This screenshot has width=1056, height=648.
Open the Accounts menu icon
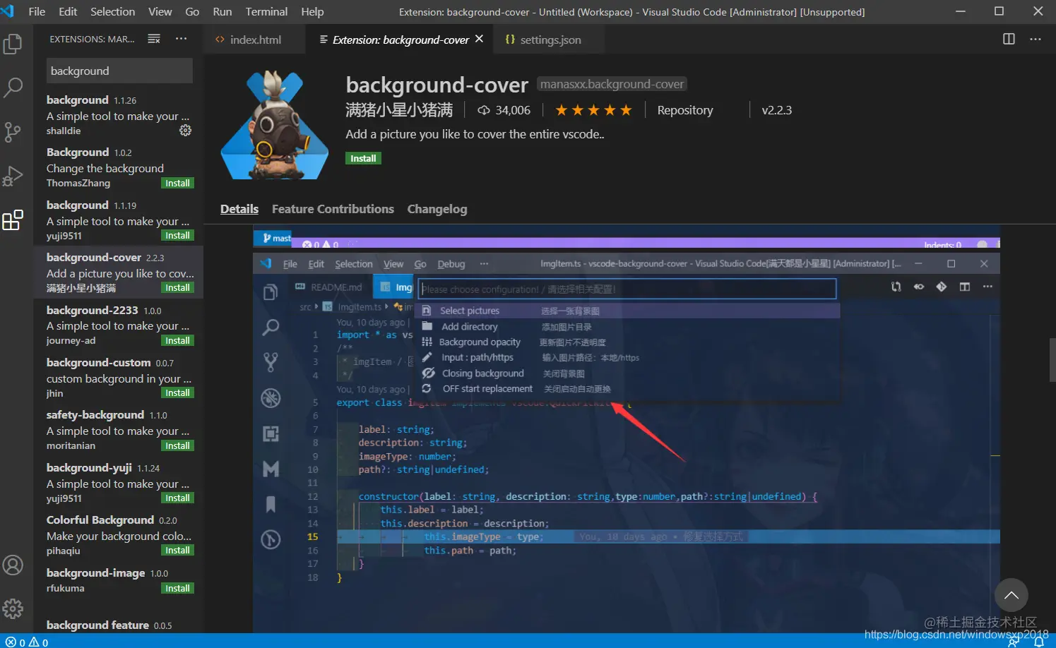[13, 565]
